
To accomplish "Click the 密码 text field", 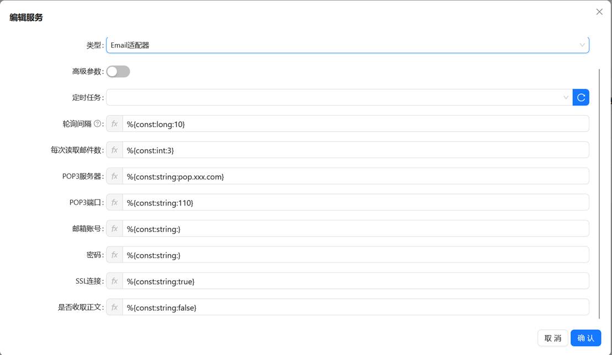I will coord(355,255).
